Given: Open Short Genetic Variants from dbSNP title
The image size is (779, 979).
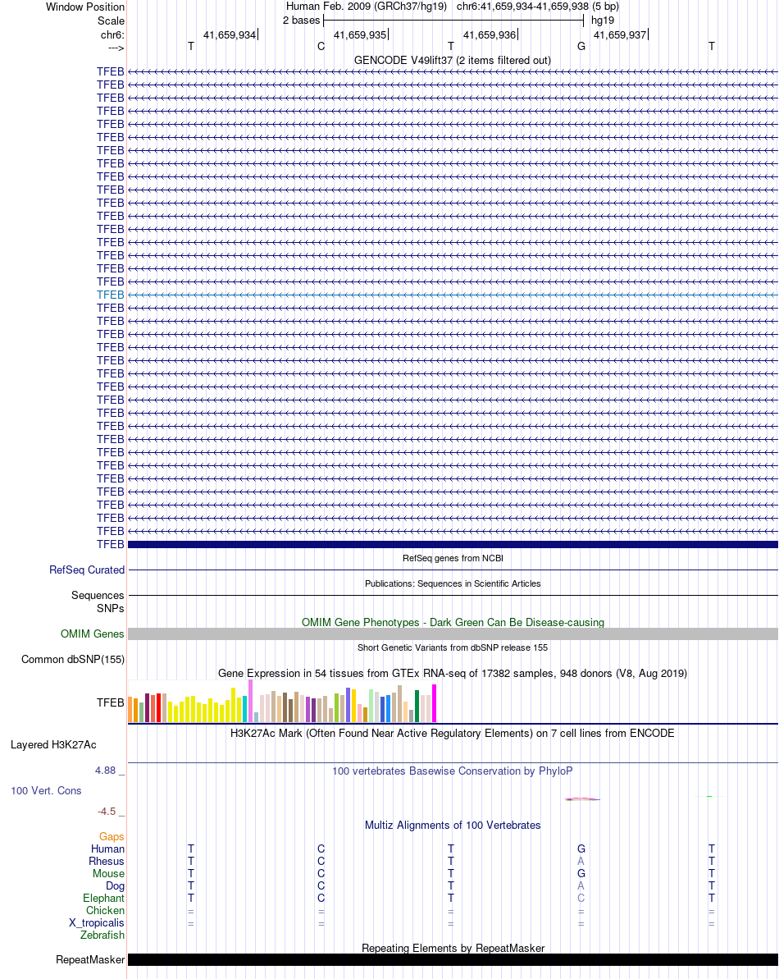Looking at the screenshot, I should coord(453,648).
